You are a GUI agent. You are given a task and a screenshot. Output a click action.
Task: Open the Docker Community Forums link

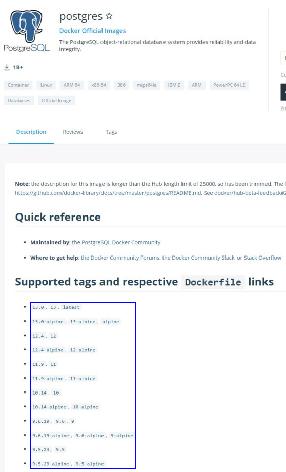click(x=120, y=258)
